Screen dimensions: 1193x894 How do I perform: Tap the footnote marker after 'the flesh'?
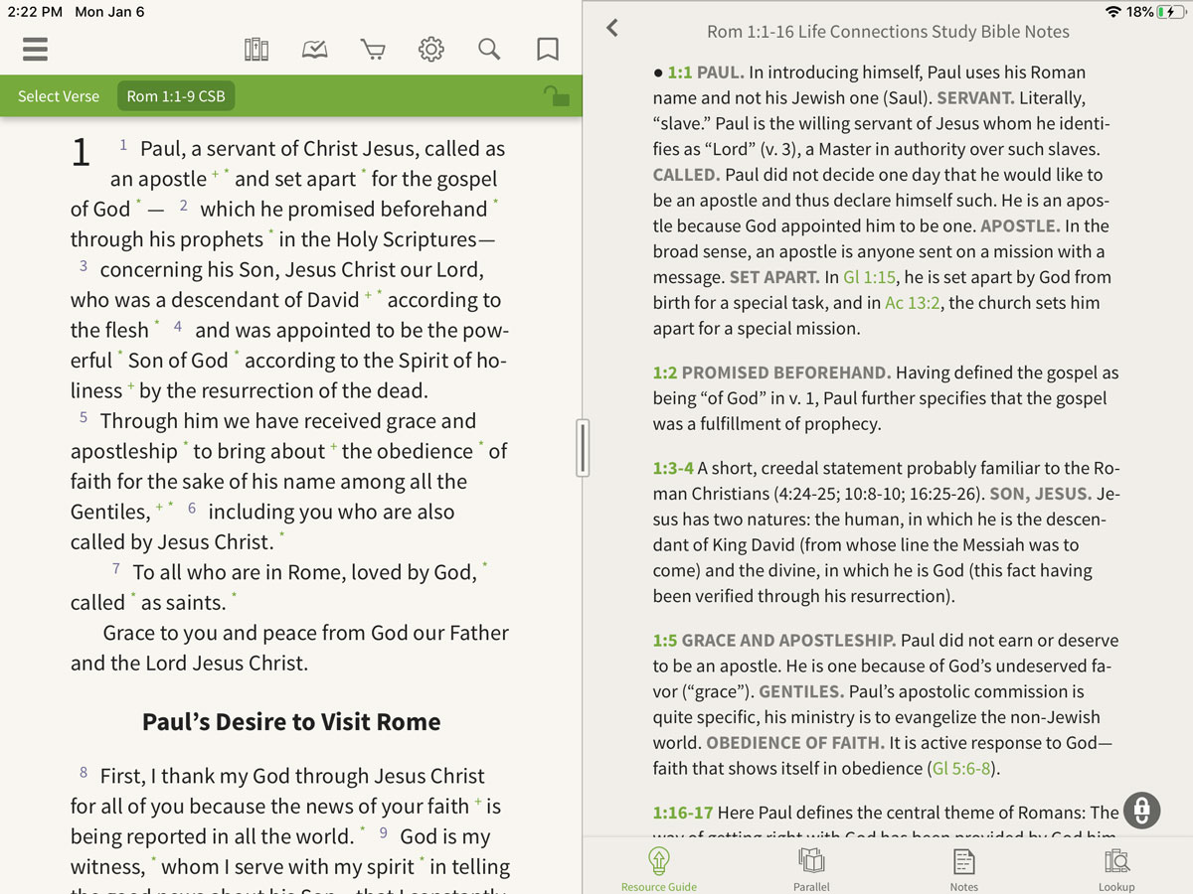tap(156, 323)
